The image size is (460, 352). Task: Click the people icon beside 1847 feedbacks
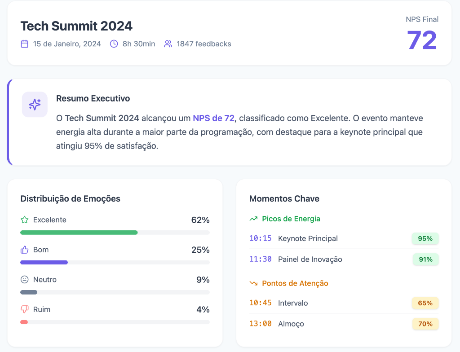(x=168, y=44)
